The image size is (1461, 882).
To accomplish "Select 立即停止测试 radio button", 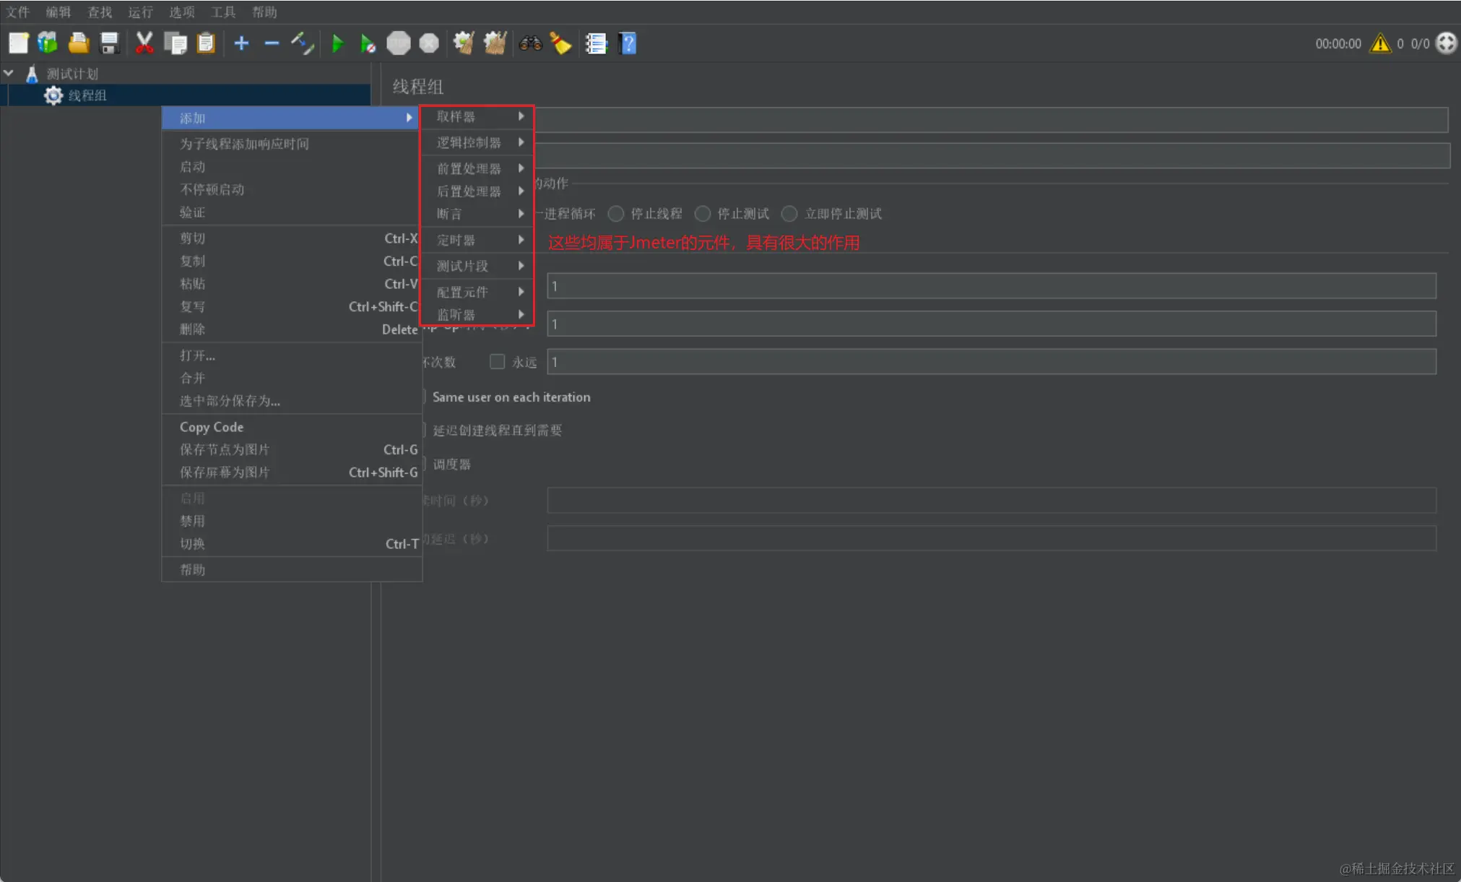I will coord(790,214).
